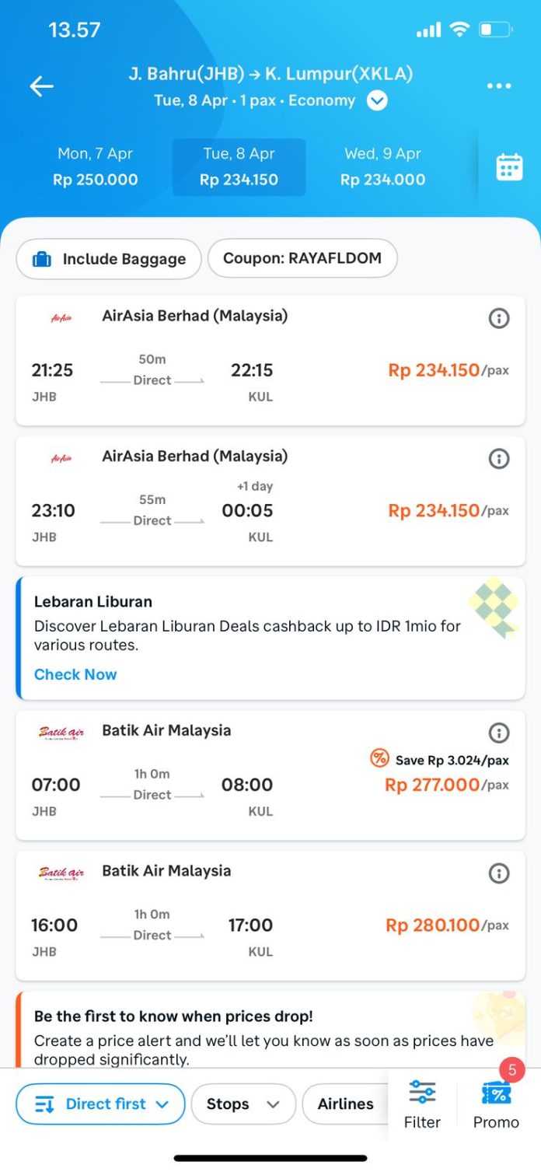Switch to Wed, 9 Apr date tab
The width and height of the screenshot is (541, 1172).
[383, 167]
